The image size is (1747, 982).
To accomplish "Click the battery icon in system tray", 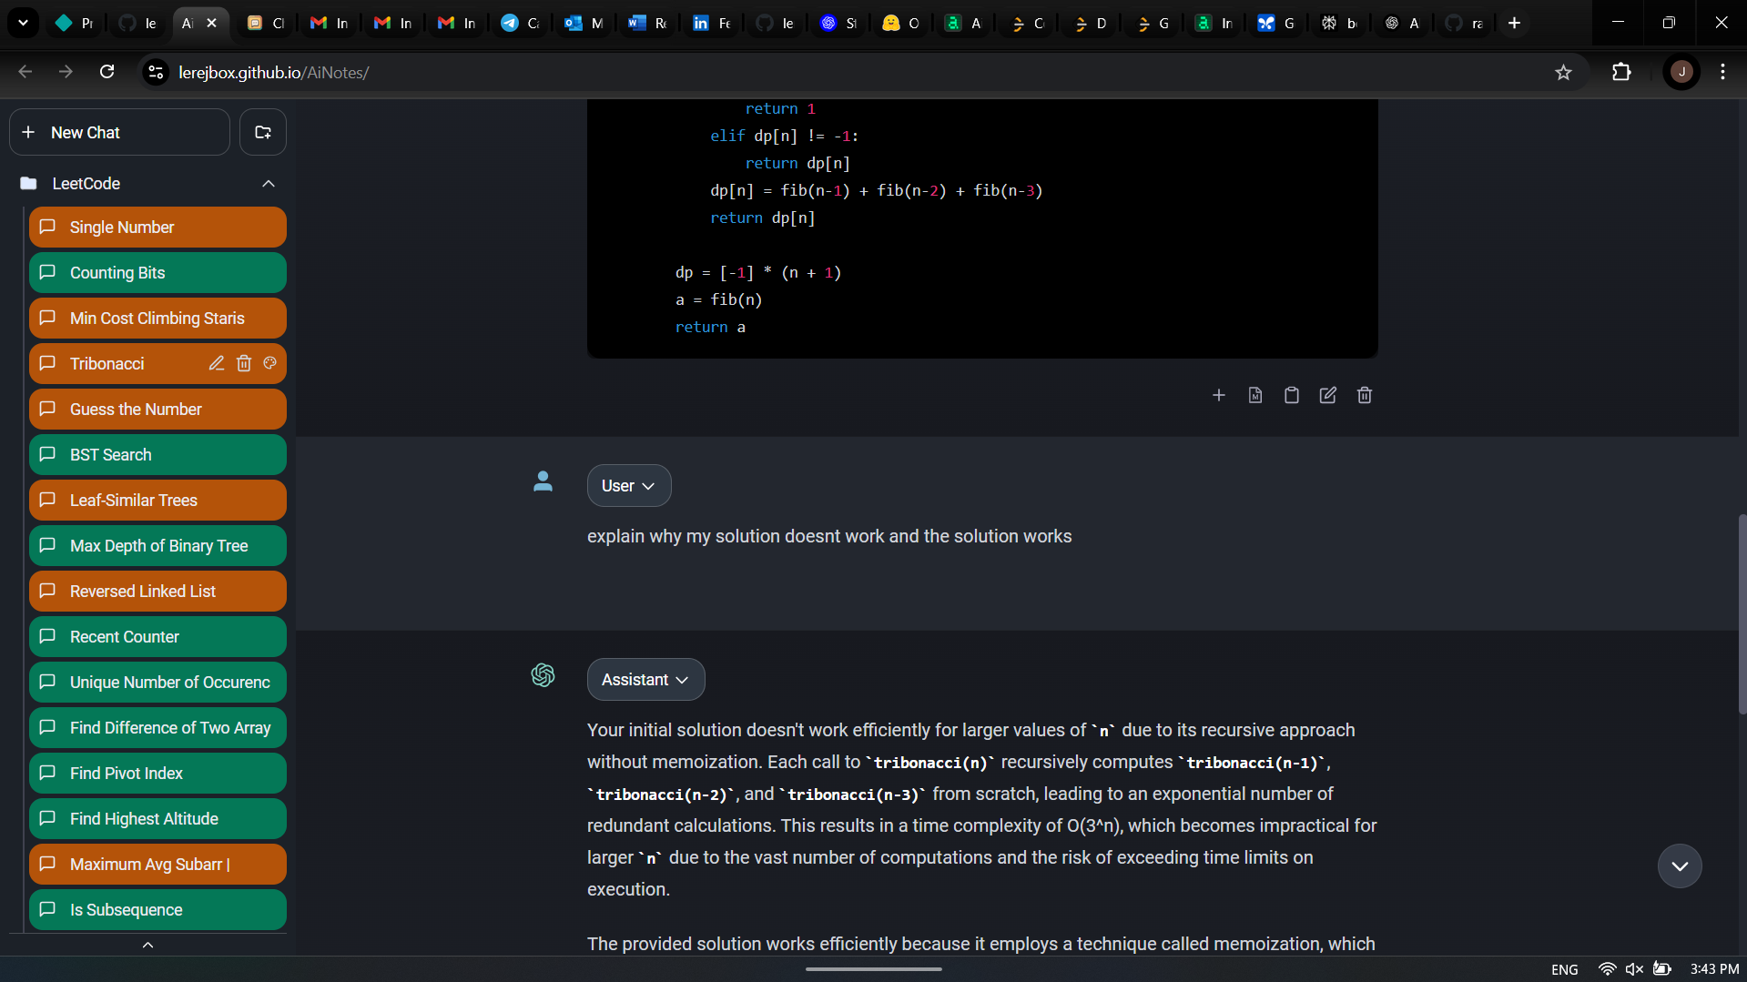I will [x=1662, y=969].
